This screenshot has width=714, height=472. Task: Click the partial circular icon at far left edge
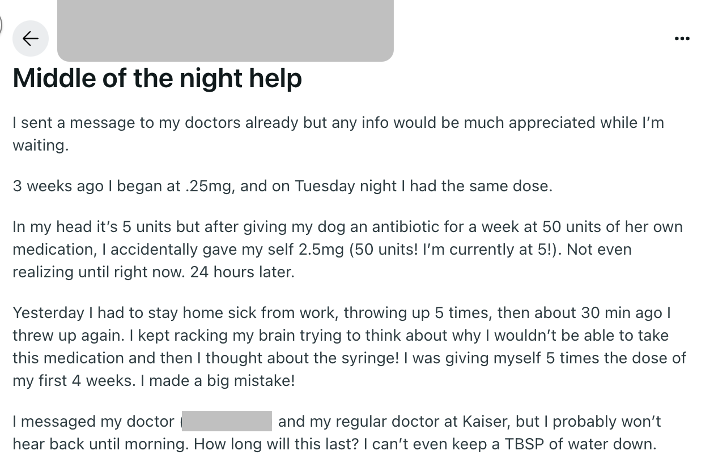[x=2, y=24]
